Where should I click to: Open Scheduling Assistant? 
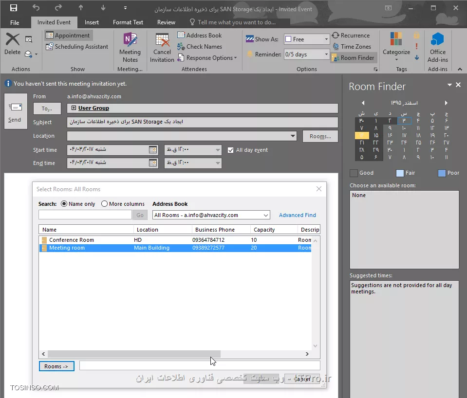[x=77, y=47]
